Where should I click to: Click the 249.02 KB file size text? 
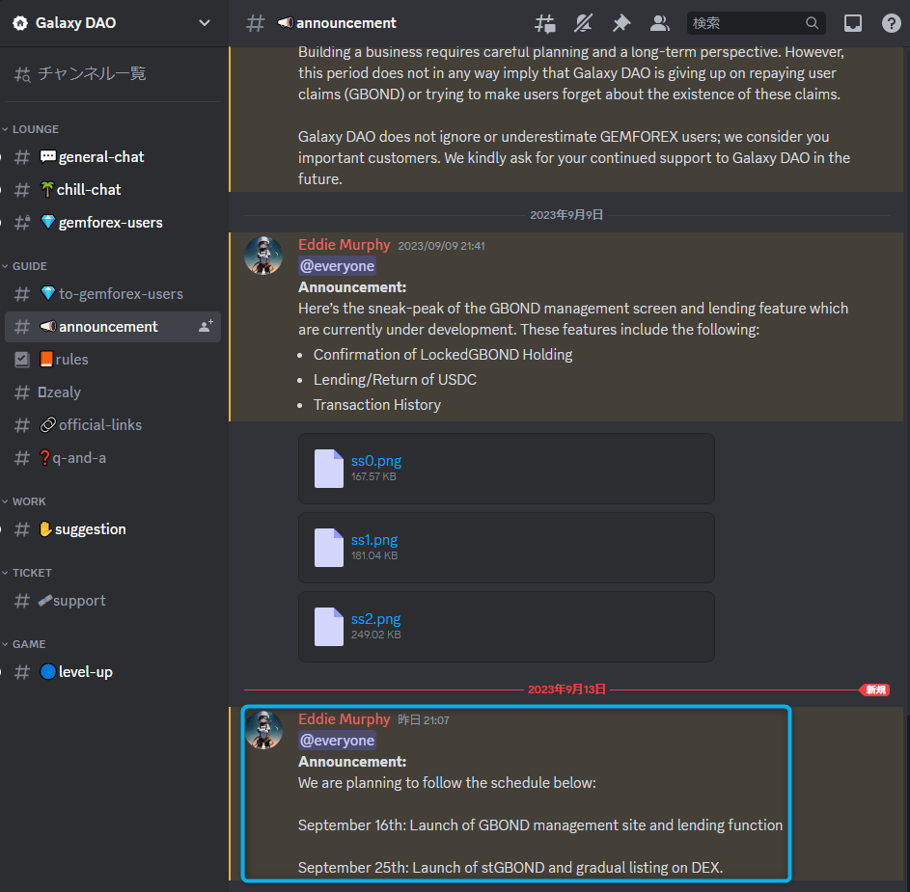(x=376, y=635)
